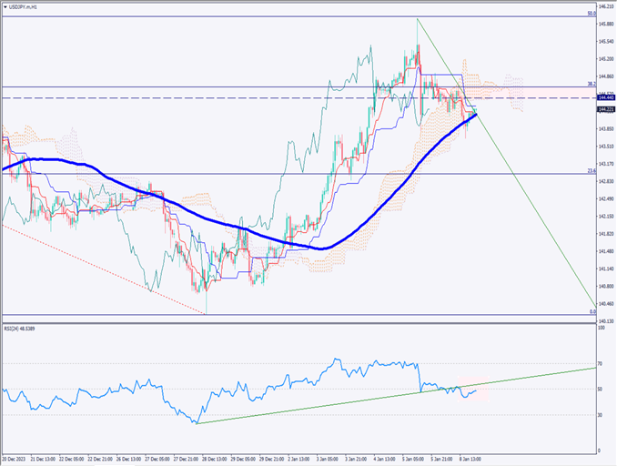
Task: Select the orange Ichimoku cloud projection at right
Action: click(x=505, y=89)
